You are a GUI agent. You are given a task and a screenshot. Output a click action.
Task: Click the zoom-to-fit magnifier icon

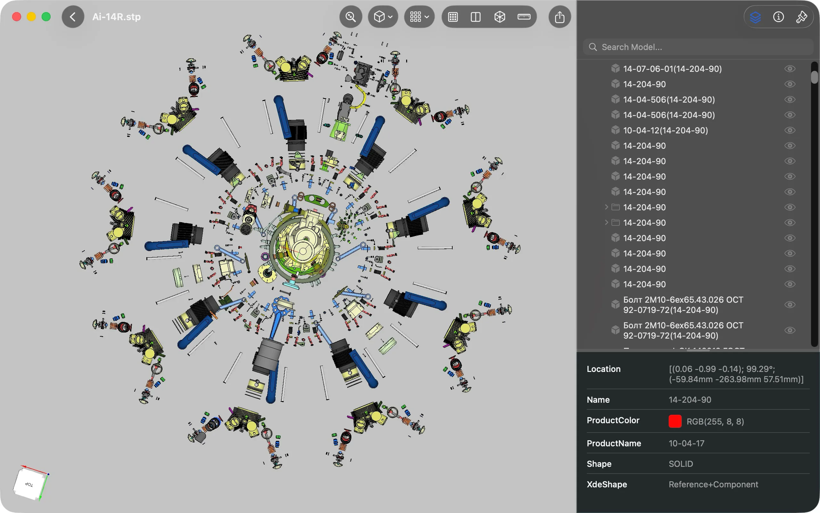coord(351,17)
